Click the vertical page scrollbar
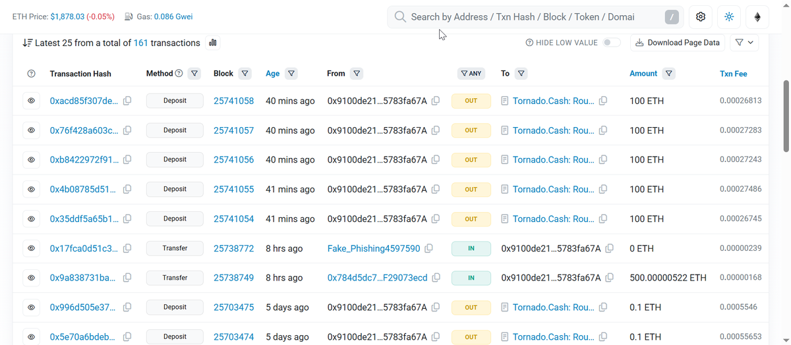 786,115
